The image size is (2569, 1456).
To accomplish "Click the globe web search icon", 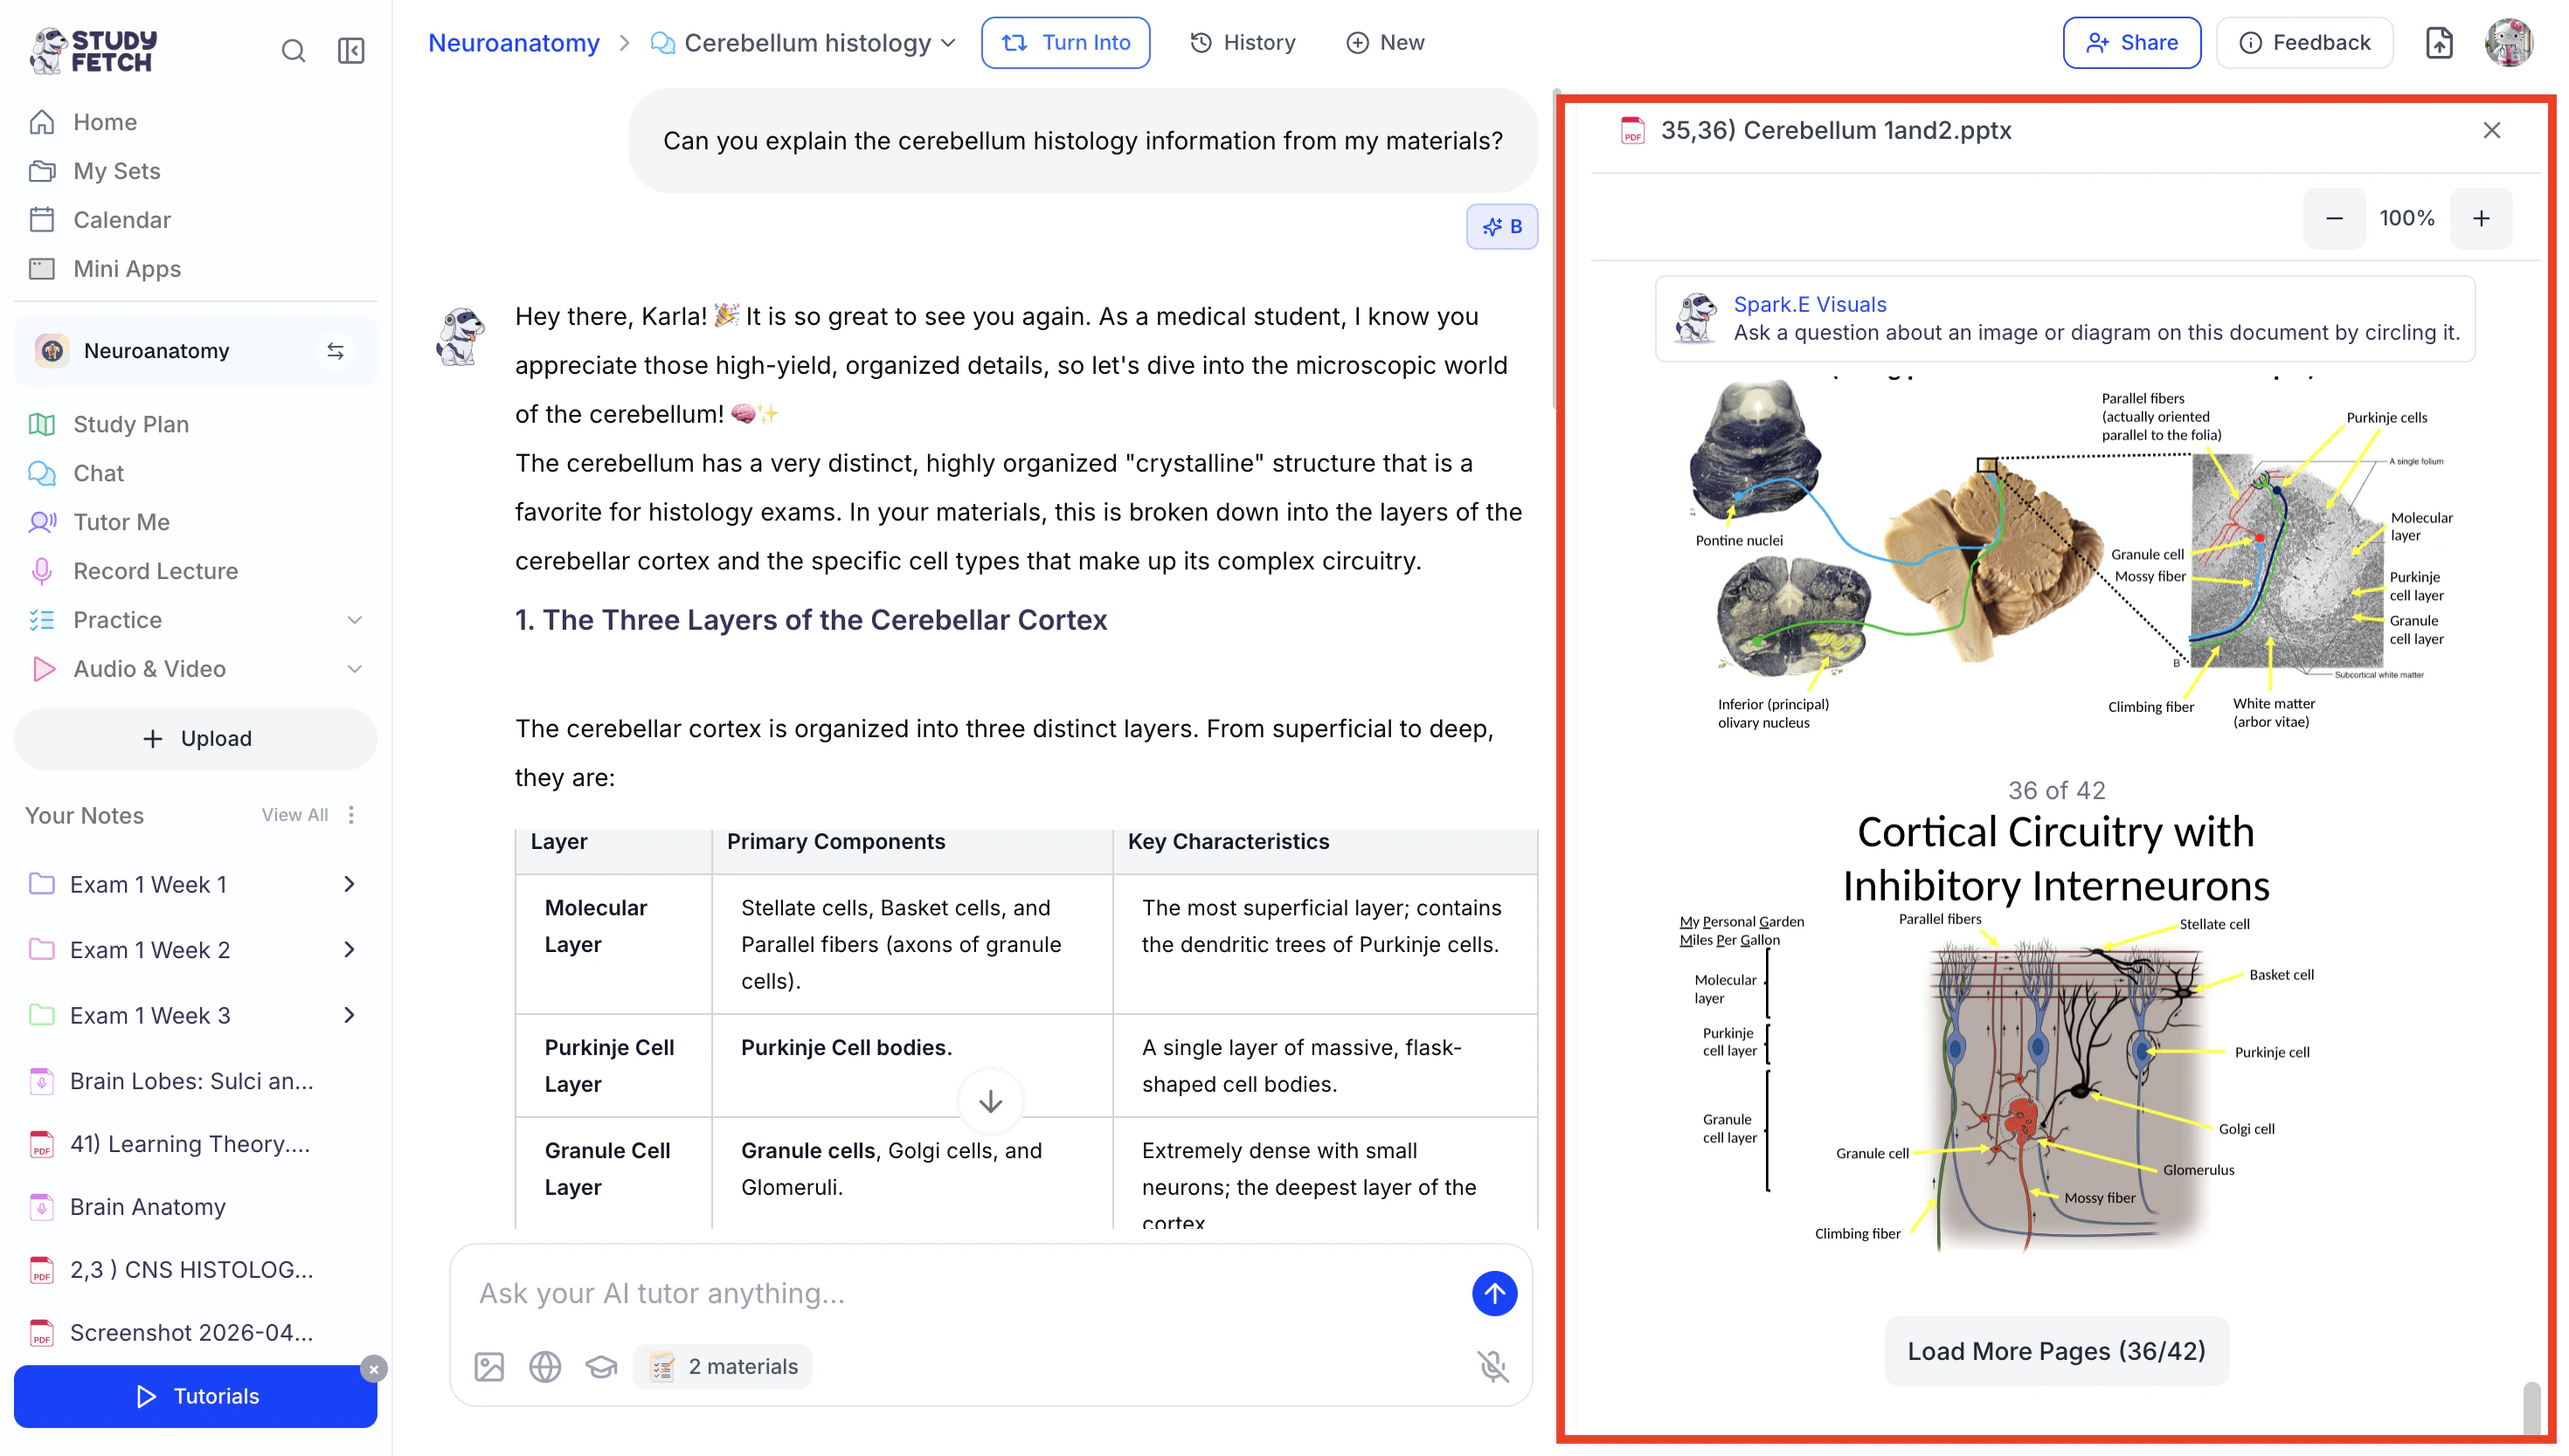I will click(x=545, y=1366).
